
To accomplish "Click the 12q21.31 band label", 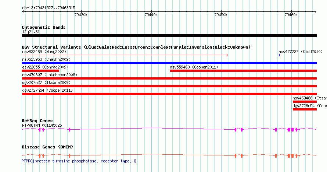I will coord(31,32).
